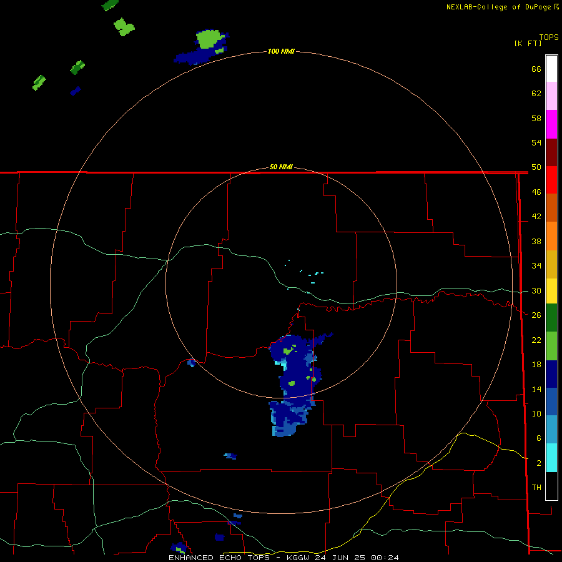This screenshot has height=562, width=562.
Task: Click the legend value 50
Action: pyautogui.click(x=536, y=167)
